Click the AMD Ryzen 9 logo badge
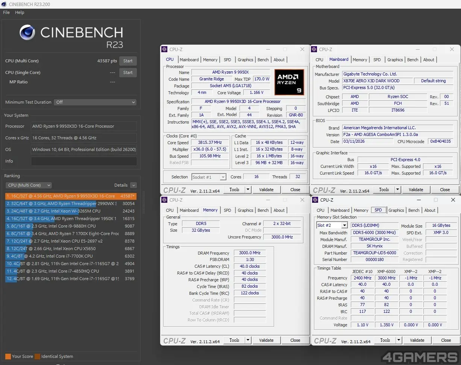Image resolution: width=461 pixels, height=365 pixels. pyautogui.click(x=289, y=82)
